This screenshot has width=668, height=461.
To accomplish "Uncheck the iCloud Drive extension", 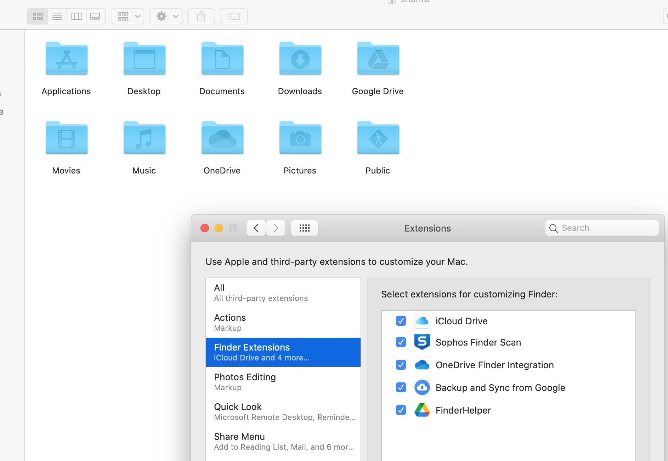I will point(401,321).
